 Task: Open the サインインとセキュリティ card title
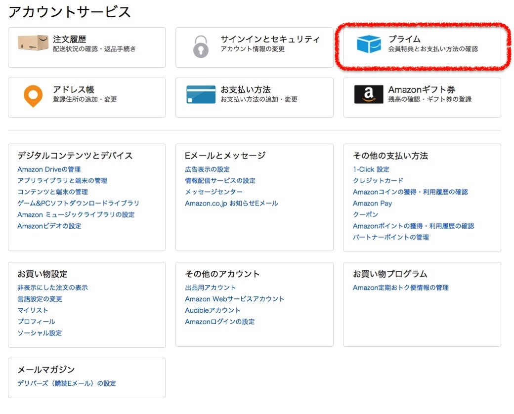pyautogui.click(x=270, y=40)
